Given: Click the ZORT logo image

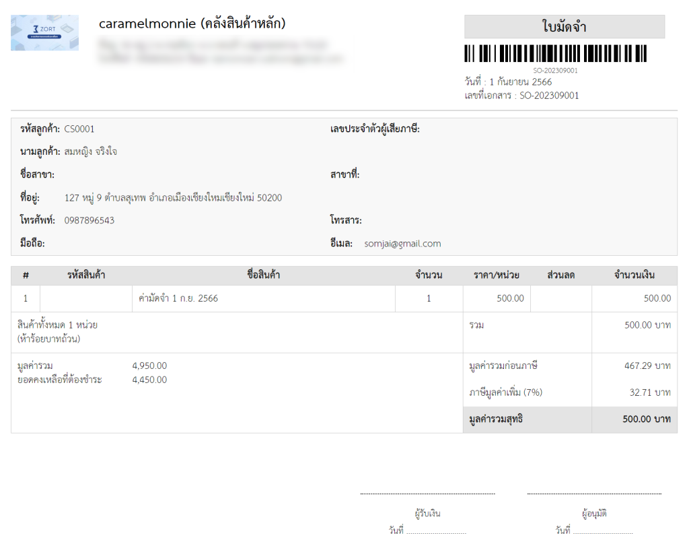Looking at the screenshot, I should [x=44, y=33].
